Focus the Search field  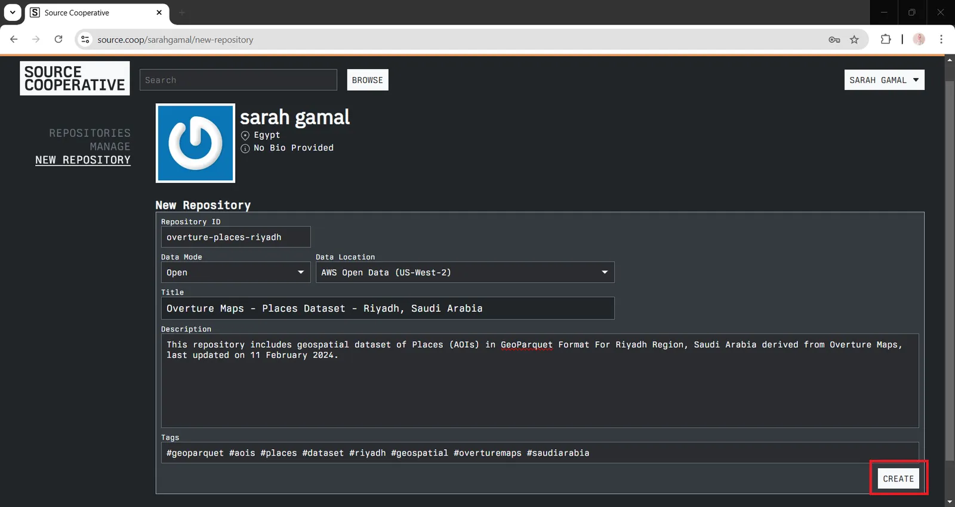pyautogui.click(x=238, y=80)
